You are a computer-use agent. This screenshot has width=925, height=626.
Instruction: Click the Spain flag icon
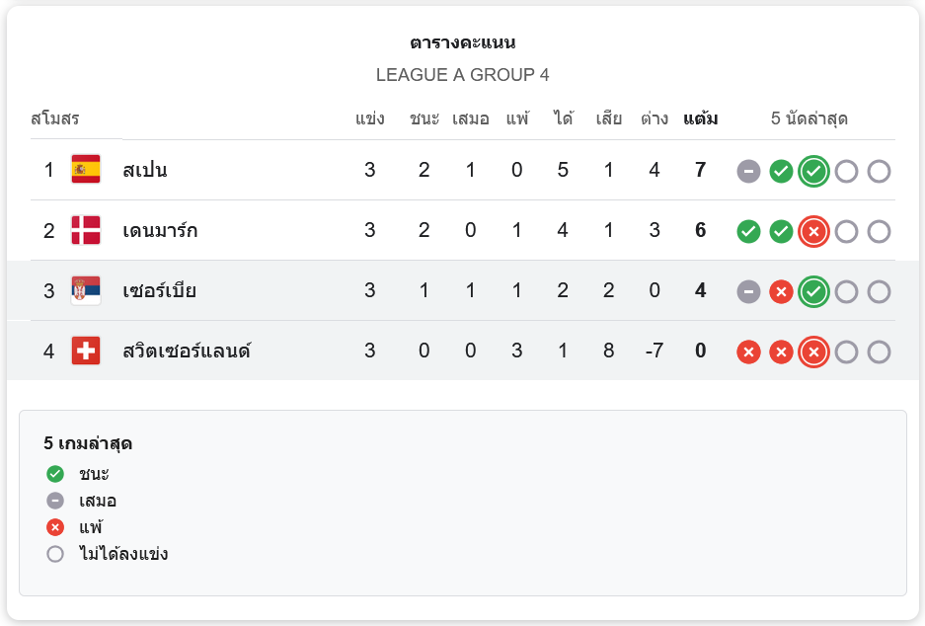coord(86,170)
